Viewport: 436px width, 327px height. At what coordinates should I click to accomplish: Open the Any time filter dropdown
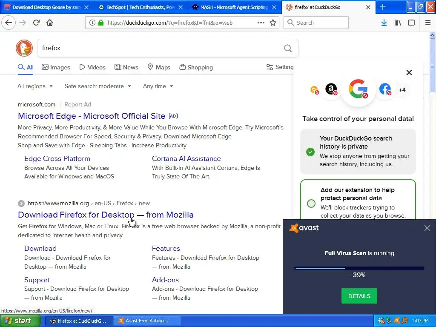(x=158, y=86)
